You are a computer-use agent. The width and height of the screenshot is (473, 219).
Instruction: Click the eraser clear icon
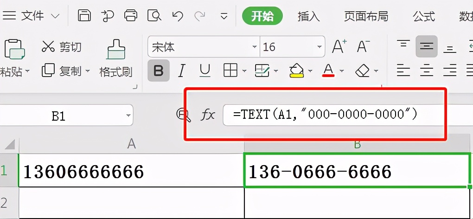point(362,71)
